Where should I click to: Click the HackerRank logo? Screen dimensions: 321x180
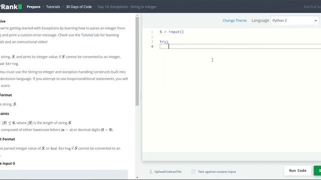coord(11,6)
